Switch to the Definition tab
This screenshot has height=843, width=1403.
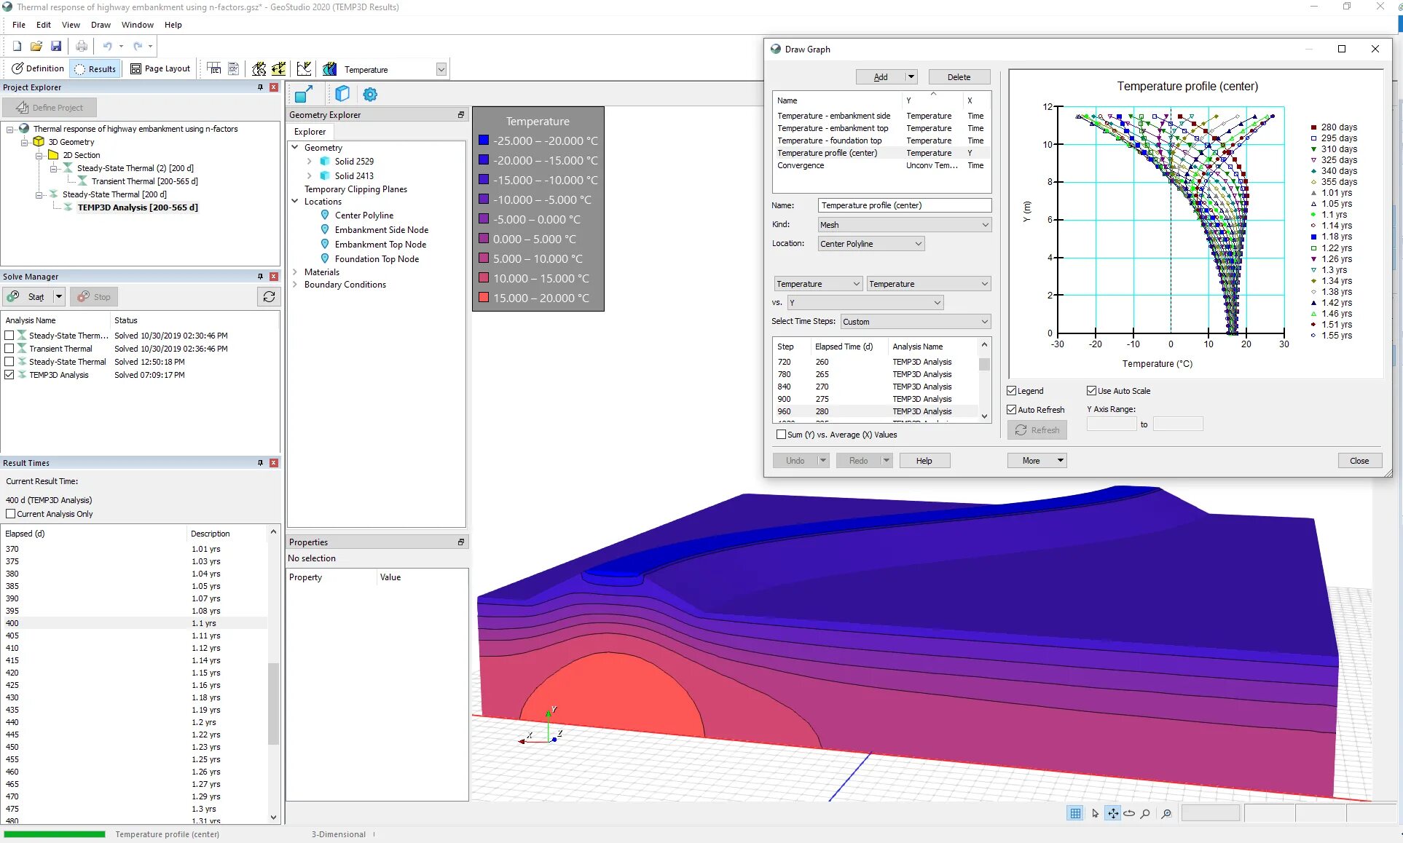[x=37, y=68]
